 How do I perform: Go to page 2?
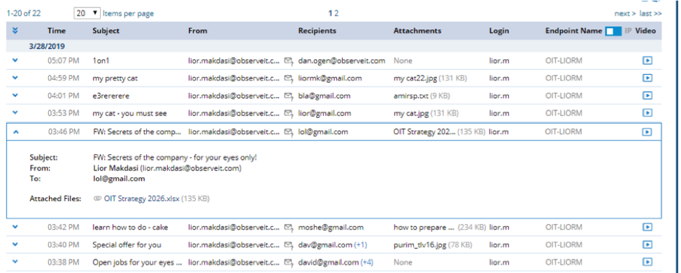336,13
